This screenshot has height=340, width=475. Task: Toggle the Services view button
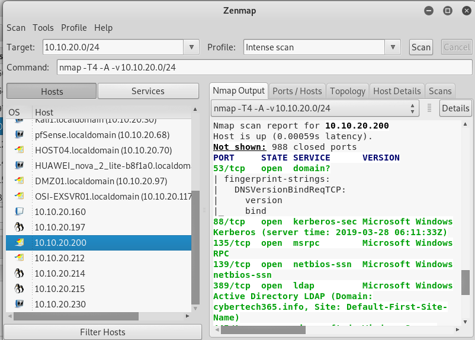[148, 91]
